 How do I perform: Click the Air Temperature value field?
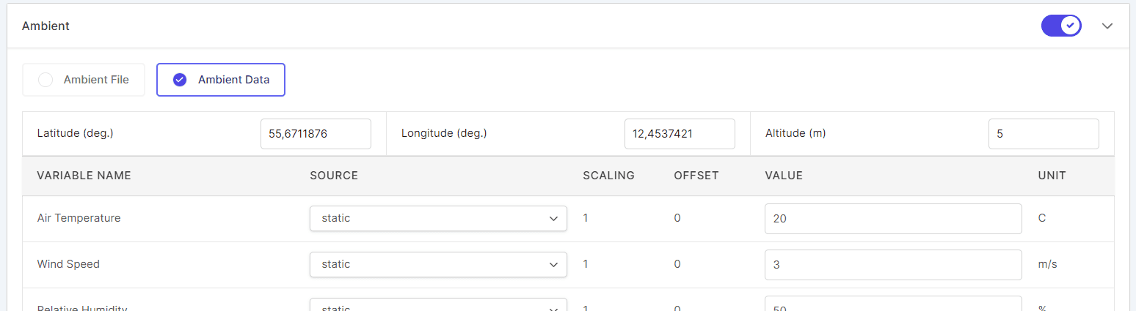coord(893,219)
